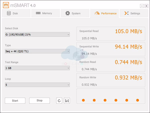Click the mSMART orange logo icon
Image resolution: width=150 pixels, height=113 pixels.
(6, 5)
